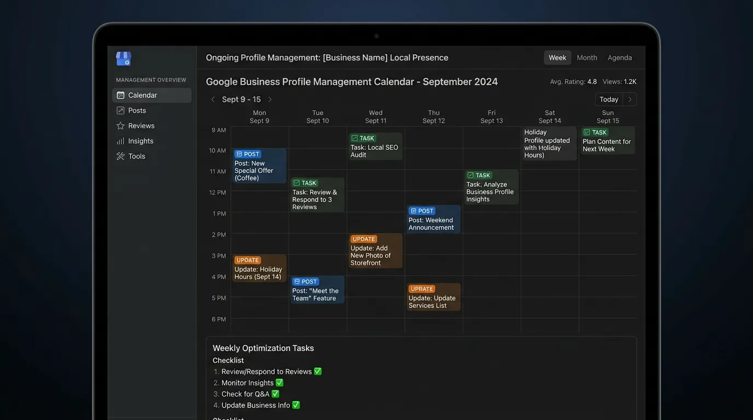Open the Meet the Team Feature post

pyautogui.click(x=317, y=290)
